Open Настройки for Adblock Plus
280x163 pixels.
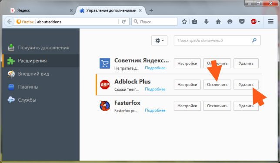pyautogui.click(x=187, y=84)
